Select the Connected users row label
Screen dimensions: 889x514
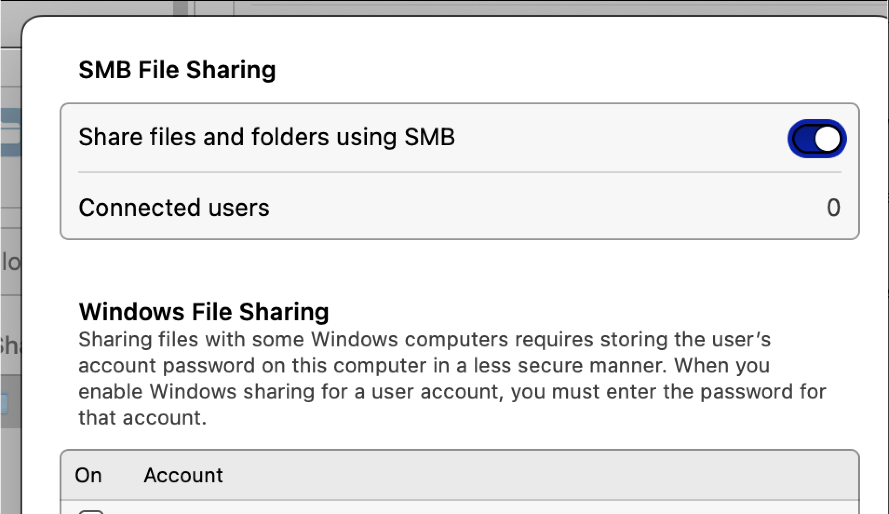pos(174,208)
